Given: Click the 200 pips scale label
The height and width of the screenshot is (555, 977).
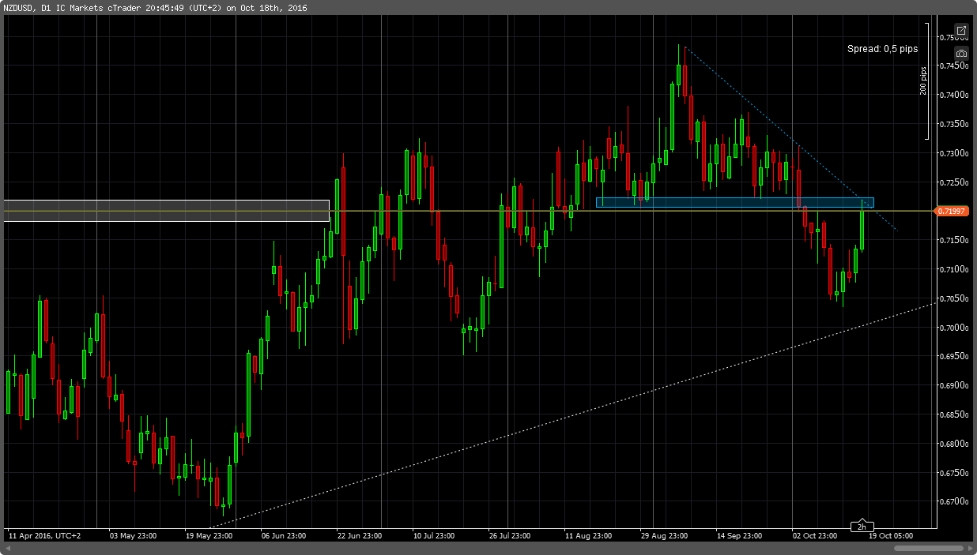Looking at the screenshot, I should click(x=923, y=81).
